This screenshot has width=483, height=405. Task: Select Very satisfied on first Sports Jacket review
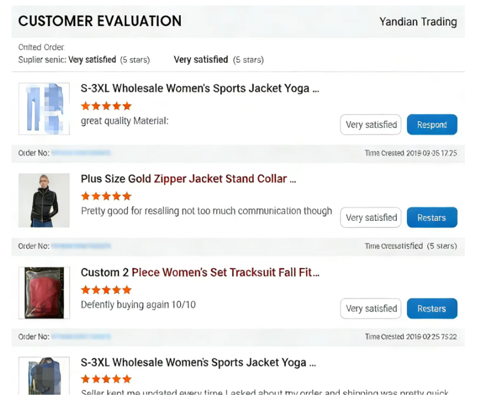[x=371, y=125]
